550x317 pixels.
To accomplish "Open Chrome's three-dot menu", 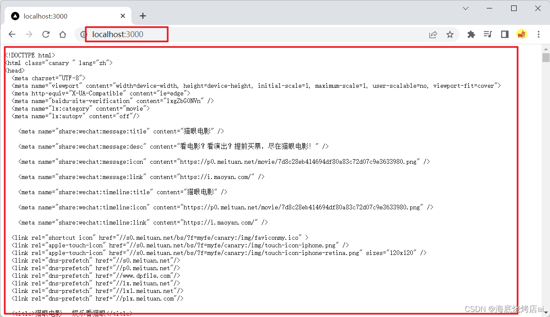I will pos(539,35).
